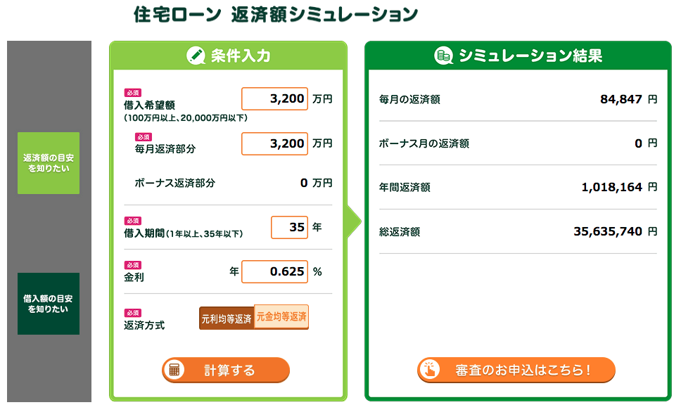This screenshot has width=681, height=412.
Task: Click the 毎月の返済額 result value
Action: tap(621, 99)
